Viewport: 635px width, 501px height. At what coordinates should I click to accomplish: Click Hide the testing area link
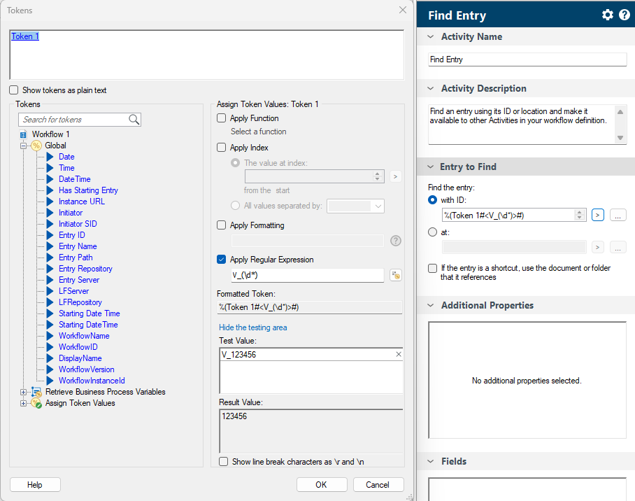click(x=252, y=327)
